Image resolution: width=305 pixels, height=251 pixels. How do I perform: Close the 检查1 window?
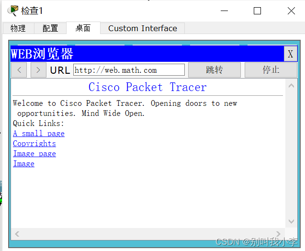click(291, 11)
